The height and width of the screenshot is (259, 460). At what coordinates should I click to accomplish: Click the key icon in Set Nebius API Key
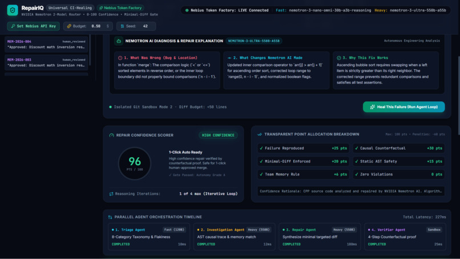pyautogui.click(x=13, y=26)
